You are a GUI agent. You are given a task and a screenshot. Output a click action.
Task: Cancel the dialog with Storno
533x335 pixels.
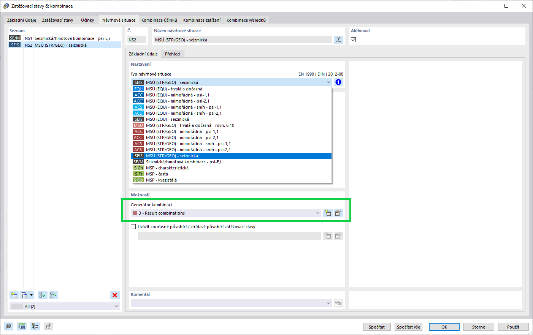click(x=479, y=327)
